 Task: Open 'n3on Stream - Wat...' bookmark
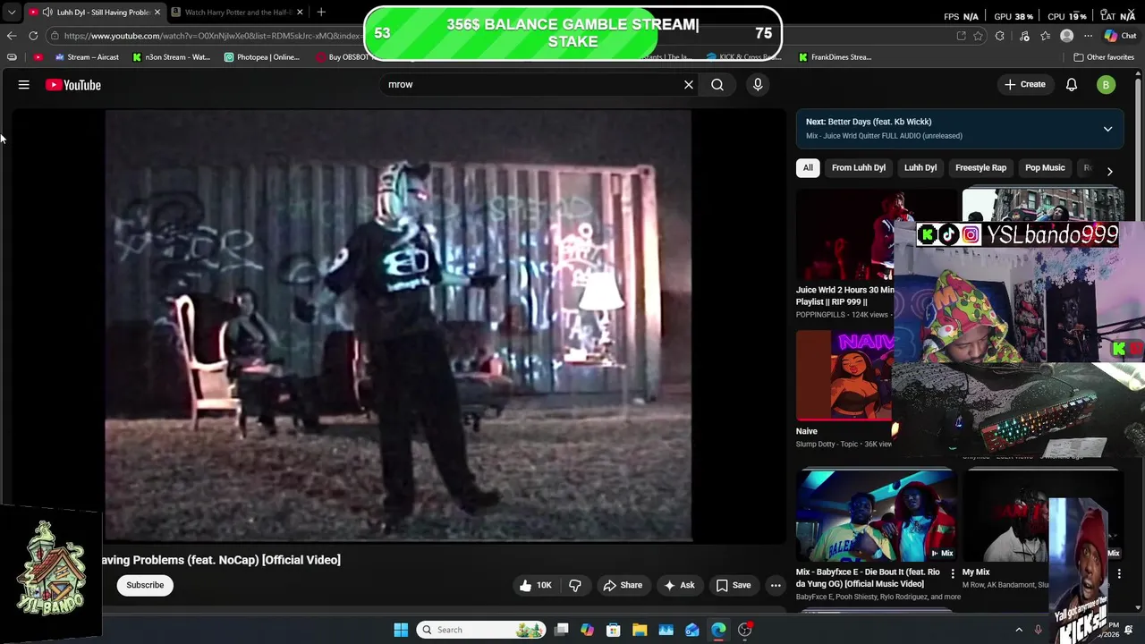click(171, 57)
